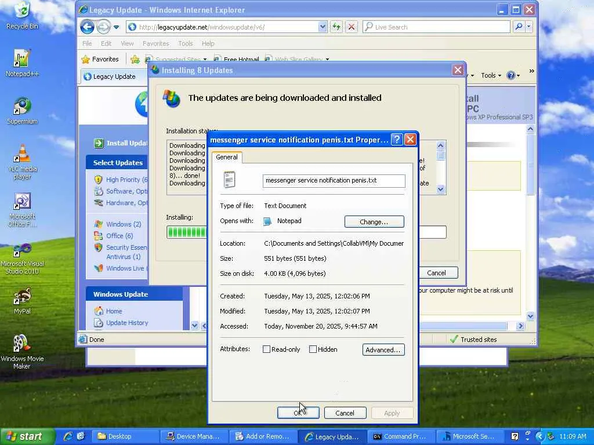
Task: Click the second quick launch icon in taskbar
Action: [81, 436]
